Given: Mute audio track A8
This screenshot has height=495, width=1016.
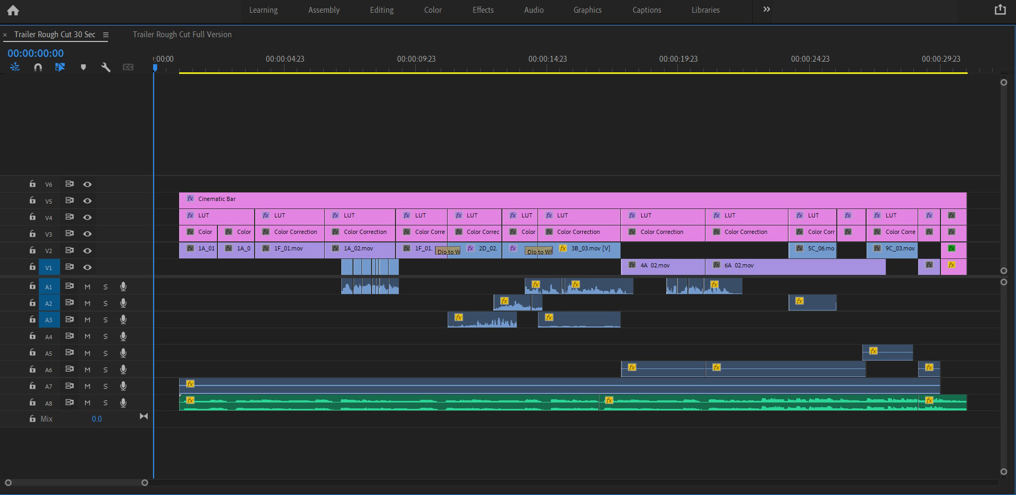Looking at the screenshot, I should point(87,403).
